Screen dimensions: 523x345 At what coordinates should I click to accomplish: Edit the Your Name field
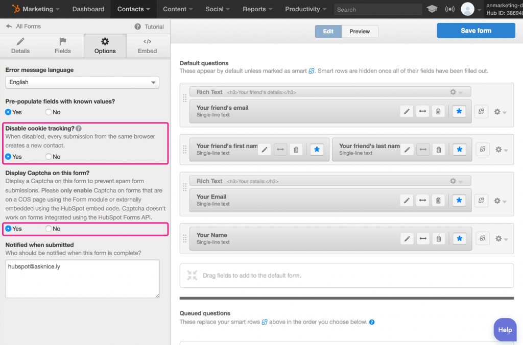coord(407,239)
